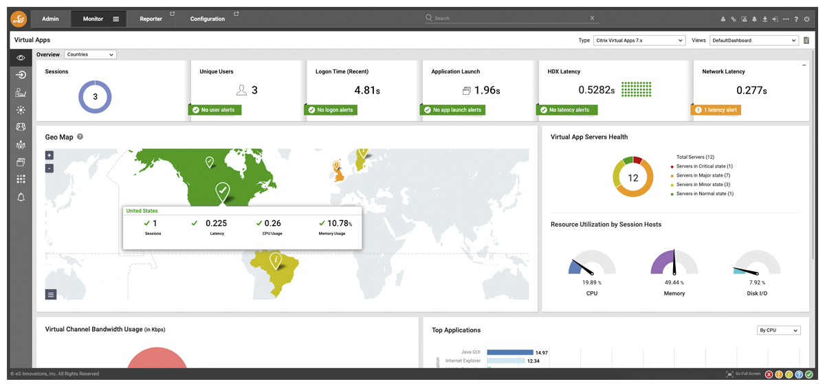This screenshot has width=825, height=386.
Task: Click the warning monitor icon in top bar
Action: pyautogui.click(x=744, y=19)
